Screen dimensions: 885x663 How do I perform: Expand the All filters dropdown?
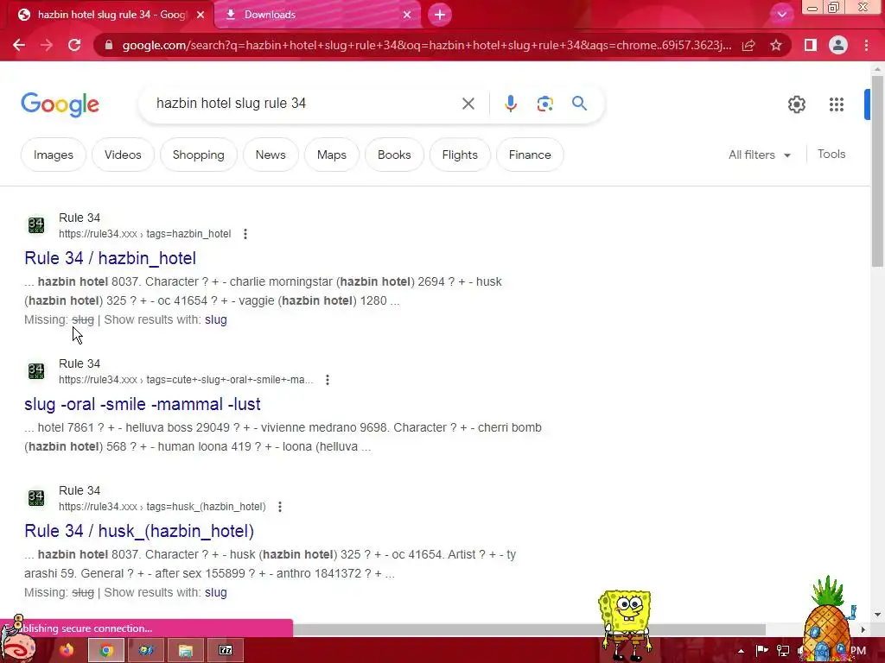click(x=759, y=155)
